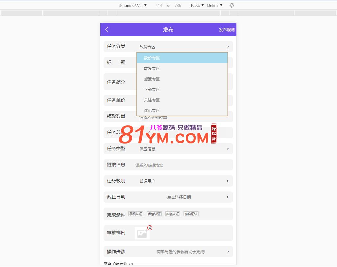The height and width of the screenshot is (267, 337).
Task: Select 点赞专区 from the dropdown list
Action: pos(182,79)
